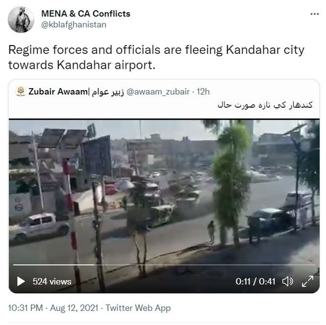
Task: Expand the video to fullscreen
Action: (x=308, y=281)
